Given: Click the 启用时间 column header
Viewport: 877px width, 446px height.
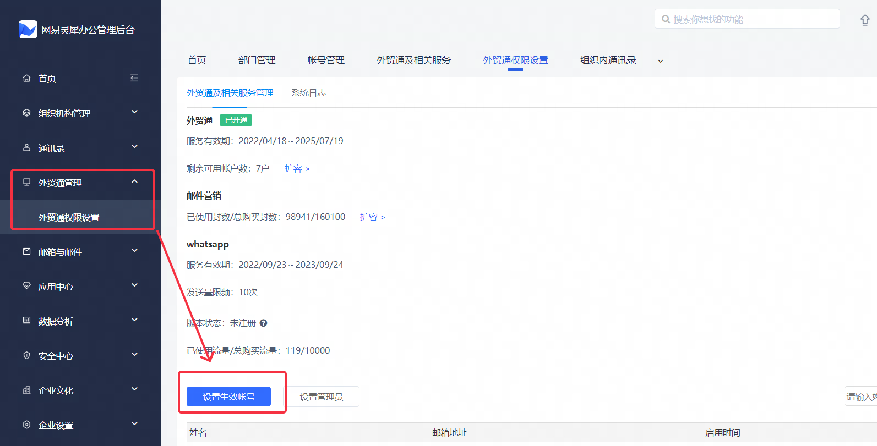Looking at the screenshot, I should (723, 433).
